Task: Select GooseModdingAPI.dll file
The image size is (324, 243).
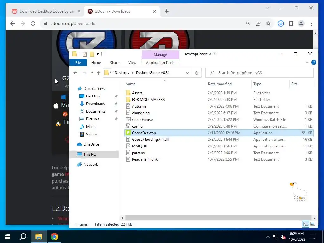Action: 219,140
